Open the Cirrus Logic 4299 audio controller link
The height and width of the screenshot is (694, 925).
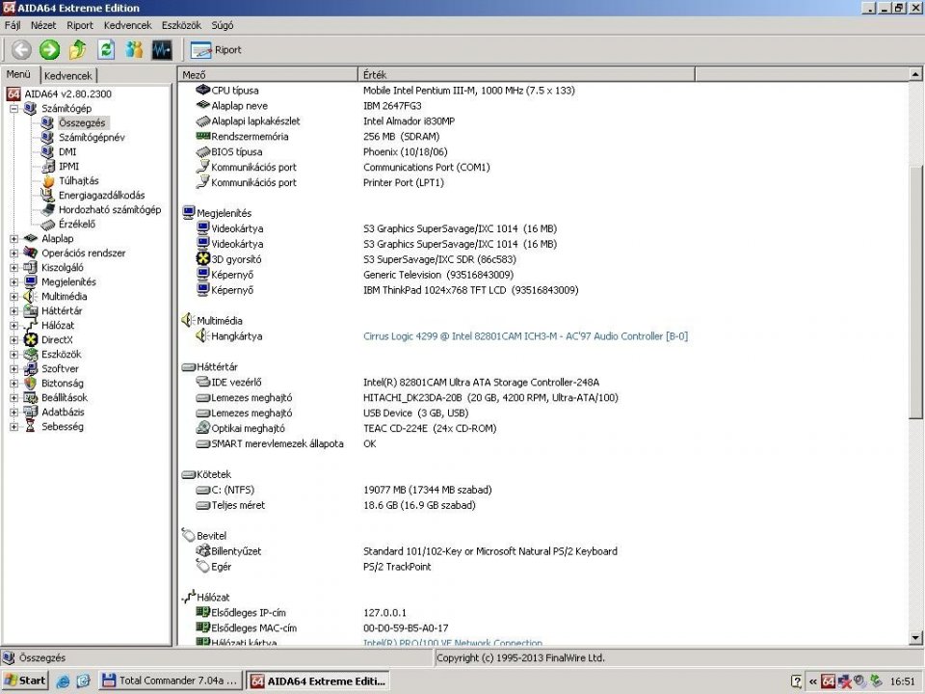click(x=526, y=336)
